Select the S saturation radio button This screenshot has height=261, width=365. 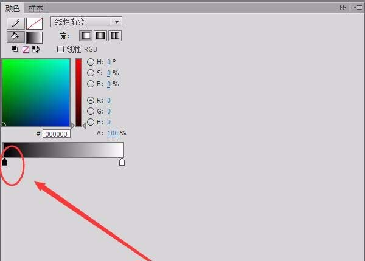tap(91, 73)
